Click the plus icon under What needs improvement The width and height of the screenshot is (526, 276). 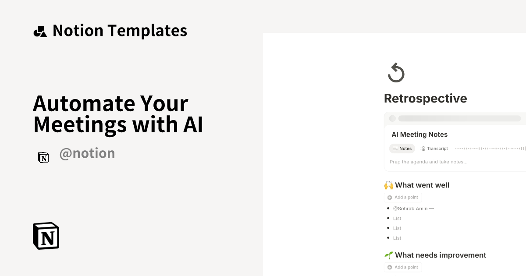[x=389, y=267]
